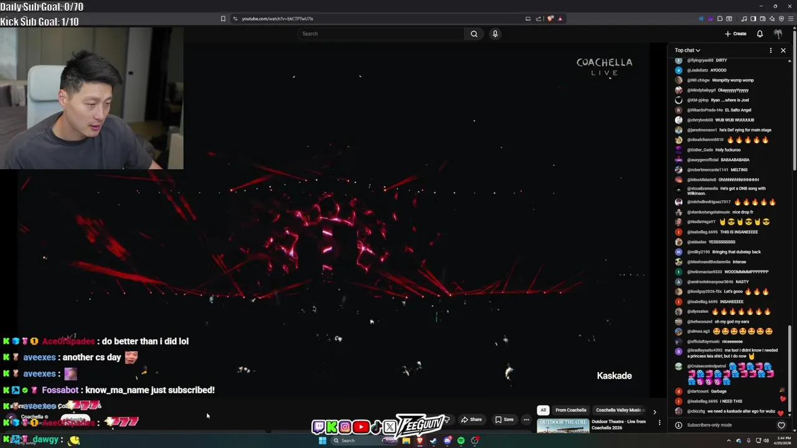Click chat username @flyingryan88
The width and height of the screenshot is (797, 448).
[700, 60]
